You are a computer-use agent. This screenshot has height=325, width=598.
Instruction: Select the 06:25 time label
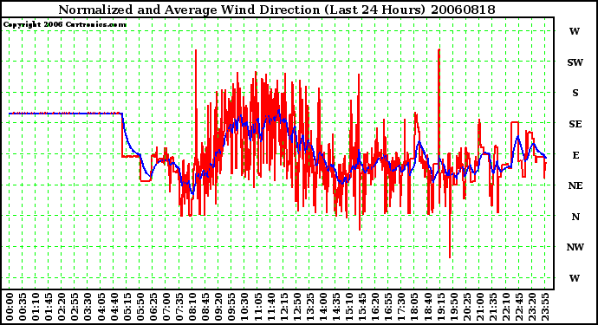click(153, 307)
